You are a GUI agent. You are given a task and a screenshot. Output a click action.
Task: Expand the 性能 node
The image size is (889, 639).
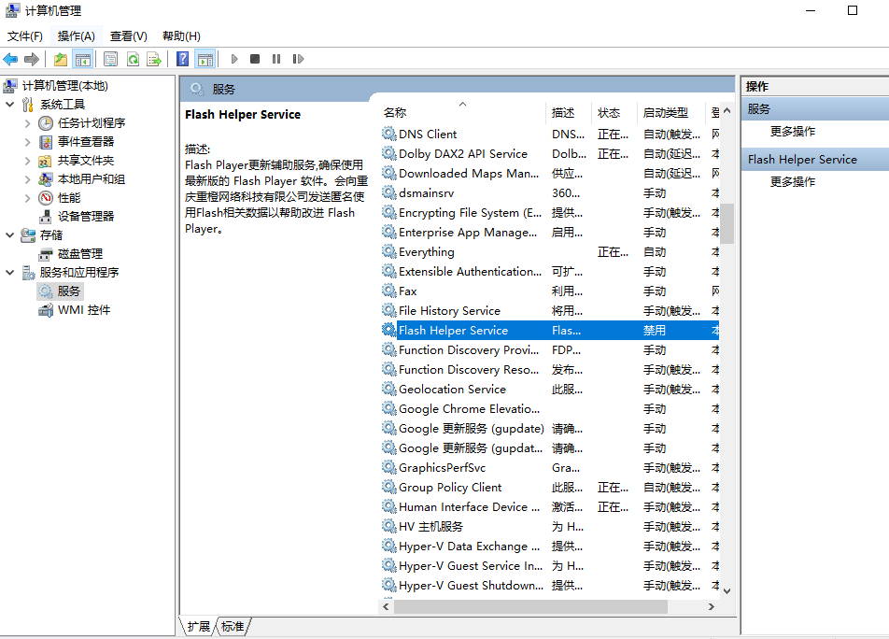pos(27,198)
